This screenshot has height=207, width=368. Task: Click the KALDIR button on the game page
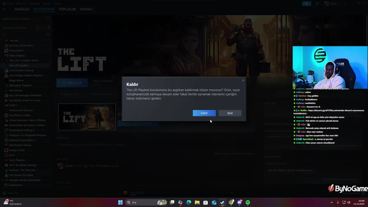coord(72,83)
